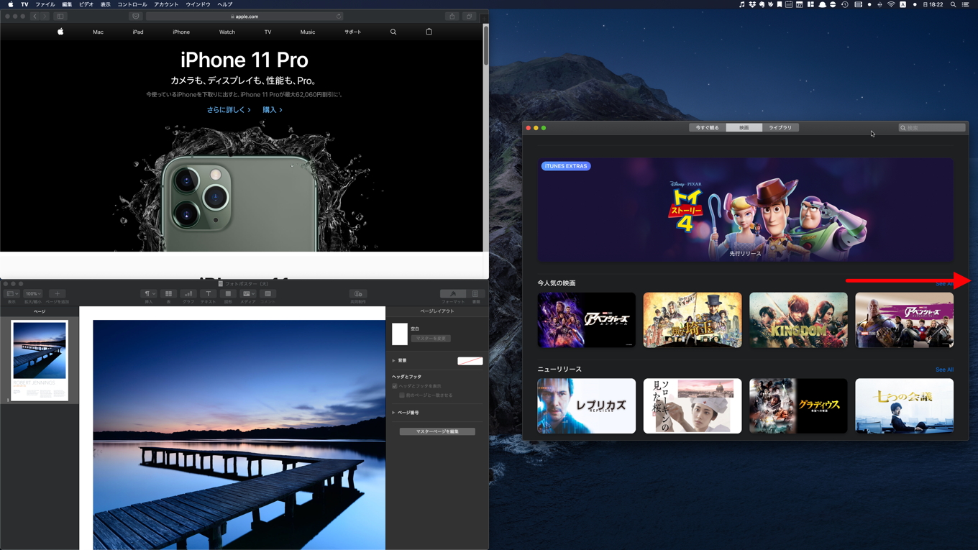Viewport: 978px width, 550px height.
Task: Open Wi-Fi status in menu bar
Action: click(x=891, y=4)
